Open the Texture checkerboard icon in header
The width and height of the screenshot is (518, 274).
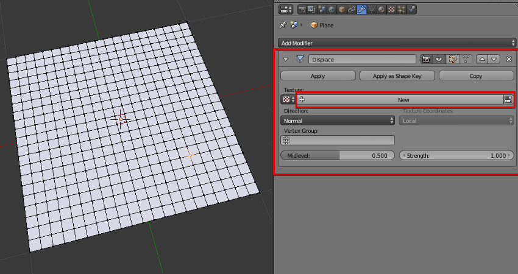(392, 9)
